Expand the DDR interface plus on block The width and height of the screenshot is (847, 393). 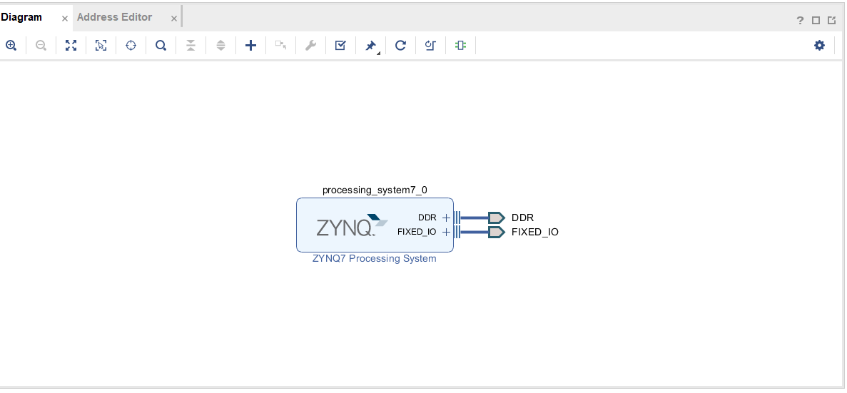tap(446, 218)
